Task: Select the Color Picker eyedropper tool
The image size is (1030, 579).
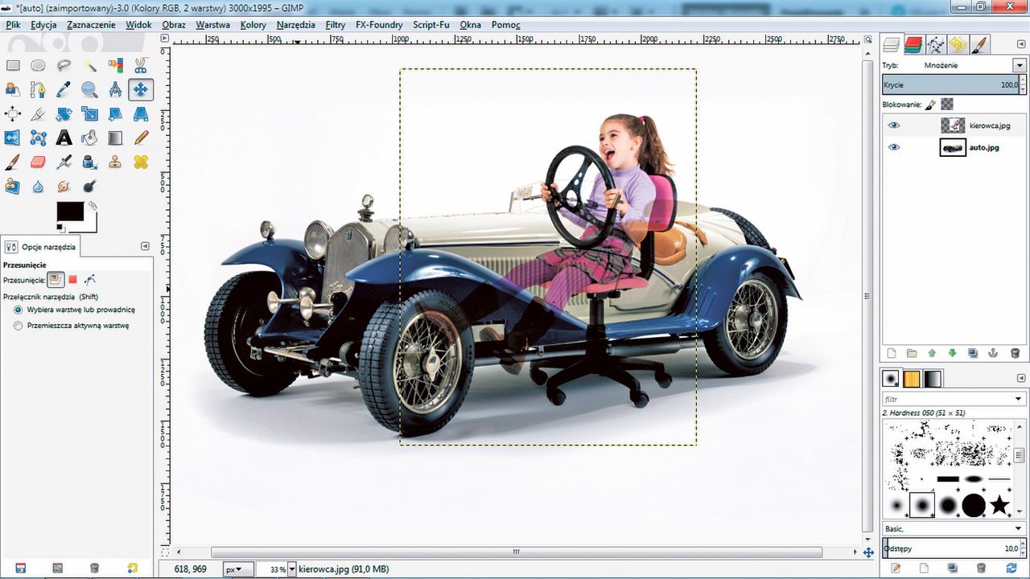Action: pyautogui.click(x=64, y=90)
